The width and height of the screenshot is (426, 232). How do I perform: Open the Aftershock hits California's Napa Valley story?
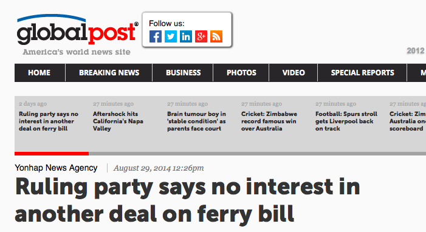tap(118, 121)
